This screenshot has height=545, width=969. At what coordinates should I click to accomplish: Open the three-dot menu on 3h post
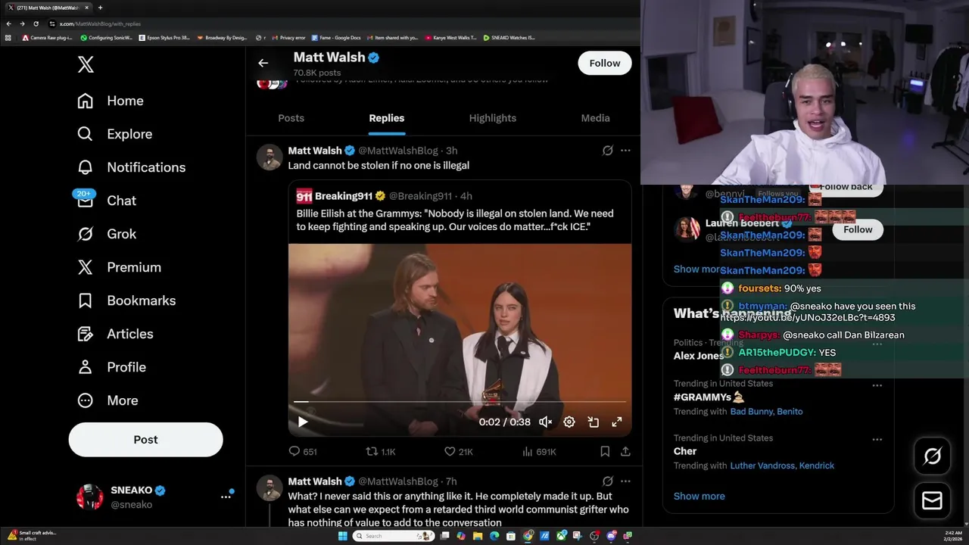tap(625, 151)
